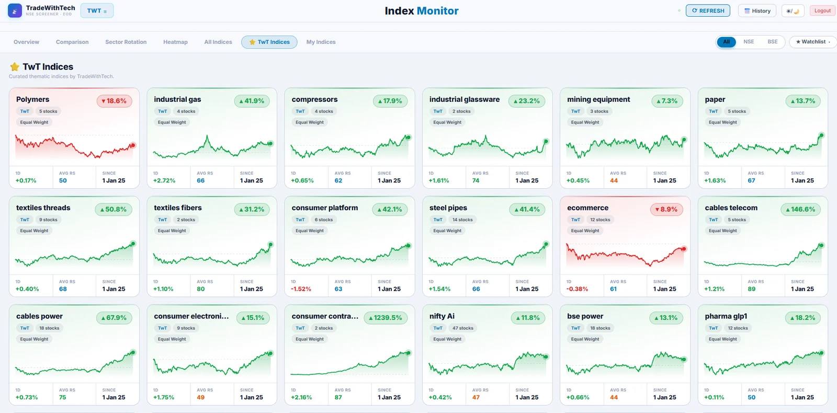Switch to the My Indices tab
Screen dimensions: 837x413
(321, 42)
